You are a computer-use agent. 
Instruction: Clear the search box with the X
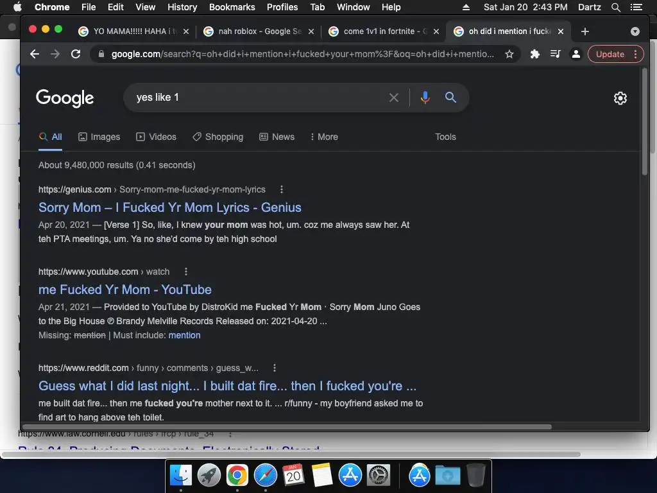[393, 98]
